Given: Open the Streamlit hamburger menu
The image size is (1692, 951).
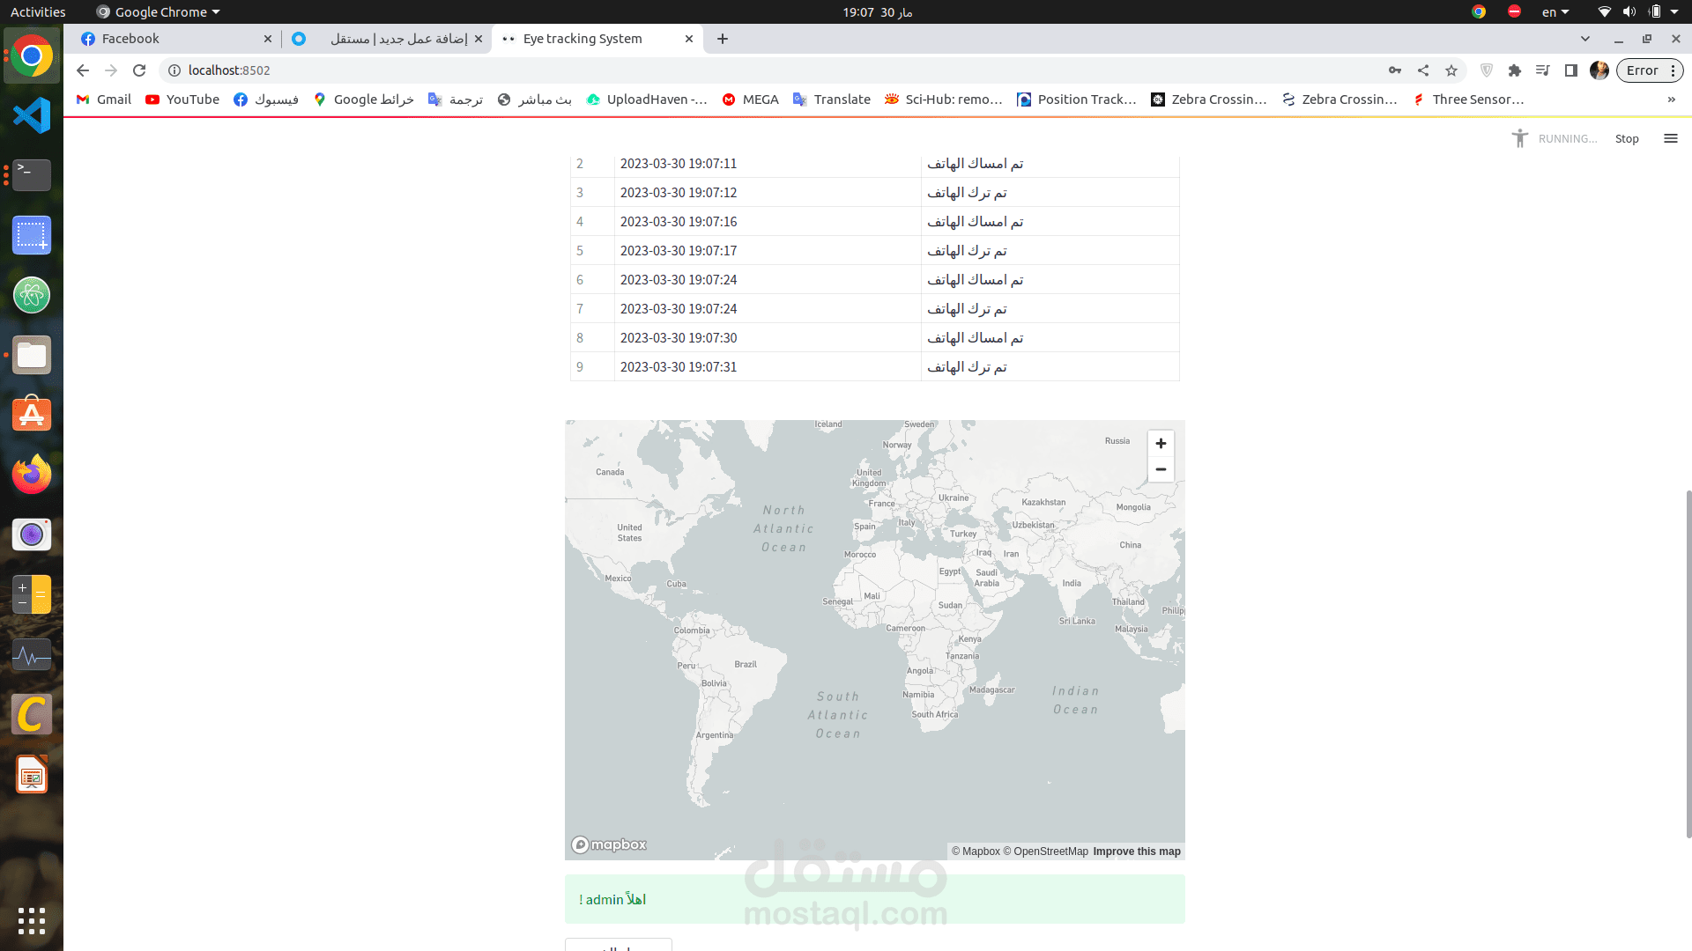Looking at the screenshot, I should [1670, 138].
